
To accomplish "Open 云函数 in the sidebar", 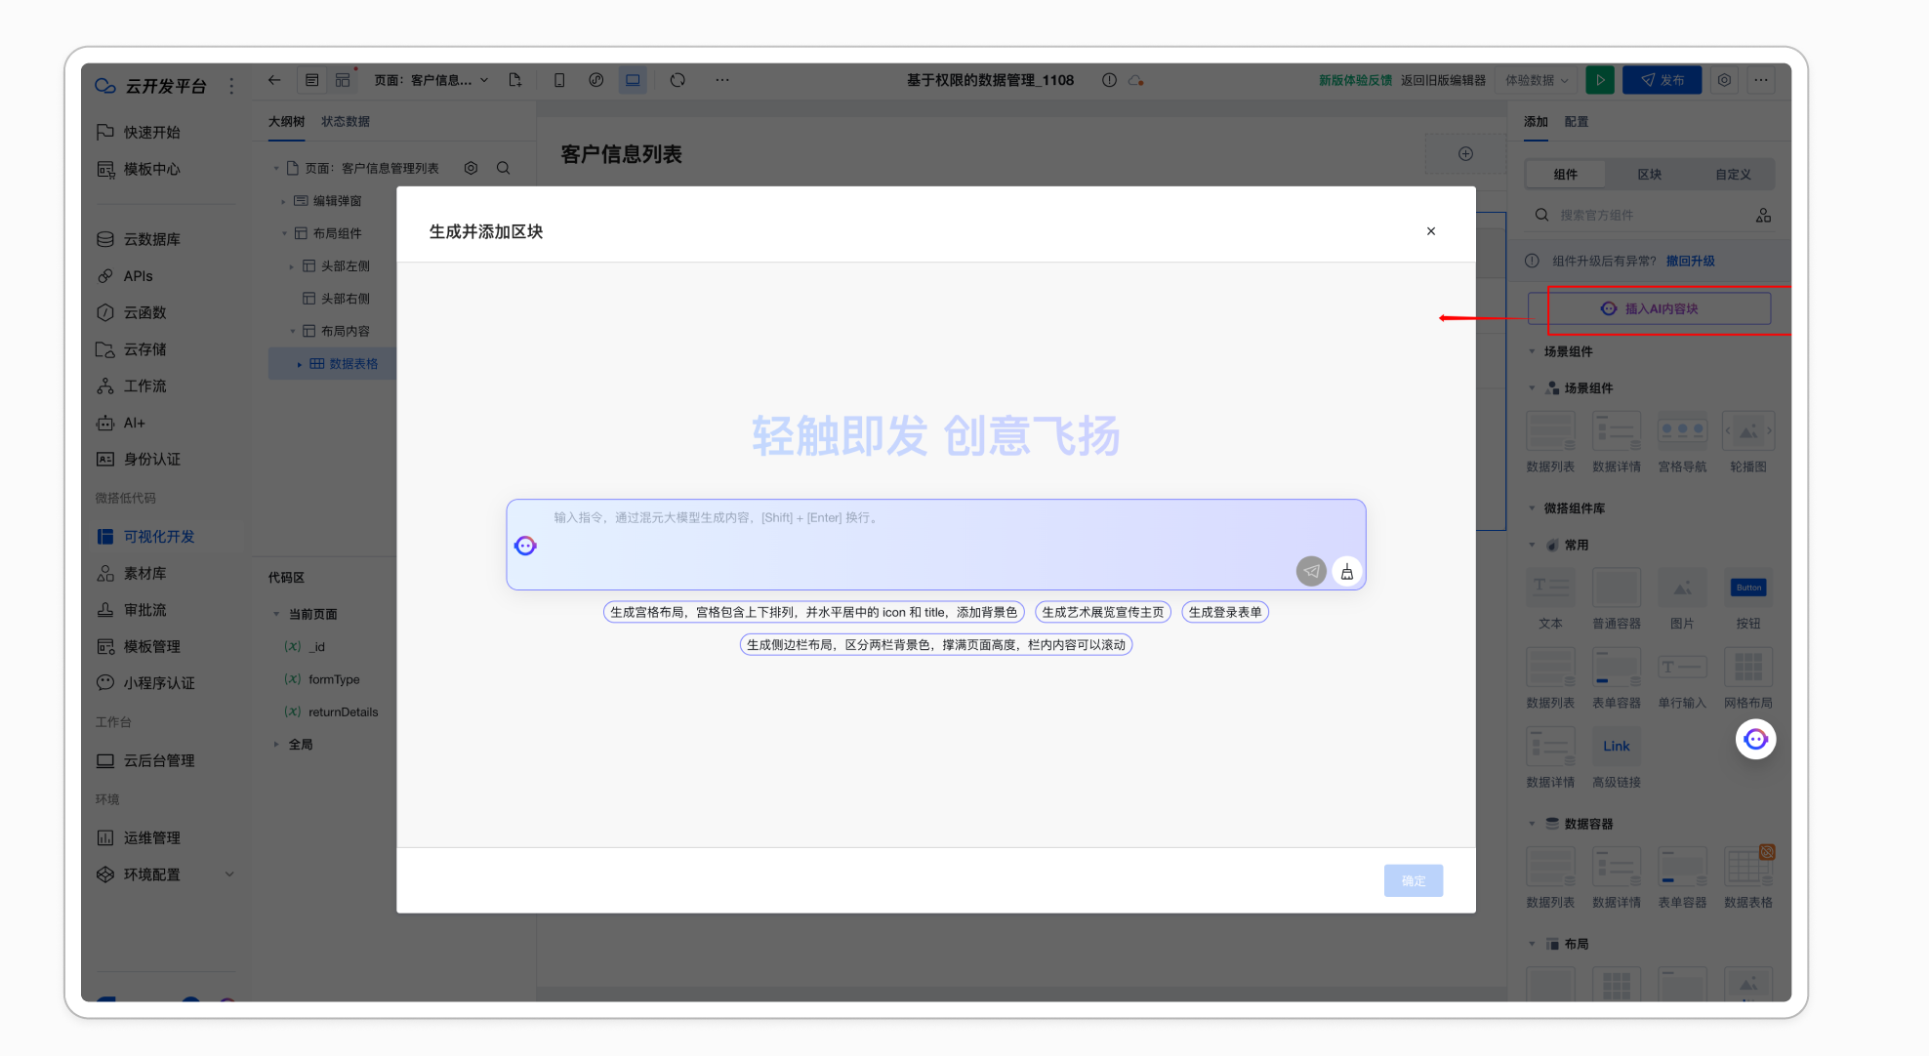I will click(x=144, y=312).
